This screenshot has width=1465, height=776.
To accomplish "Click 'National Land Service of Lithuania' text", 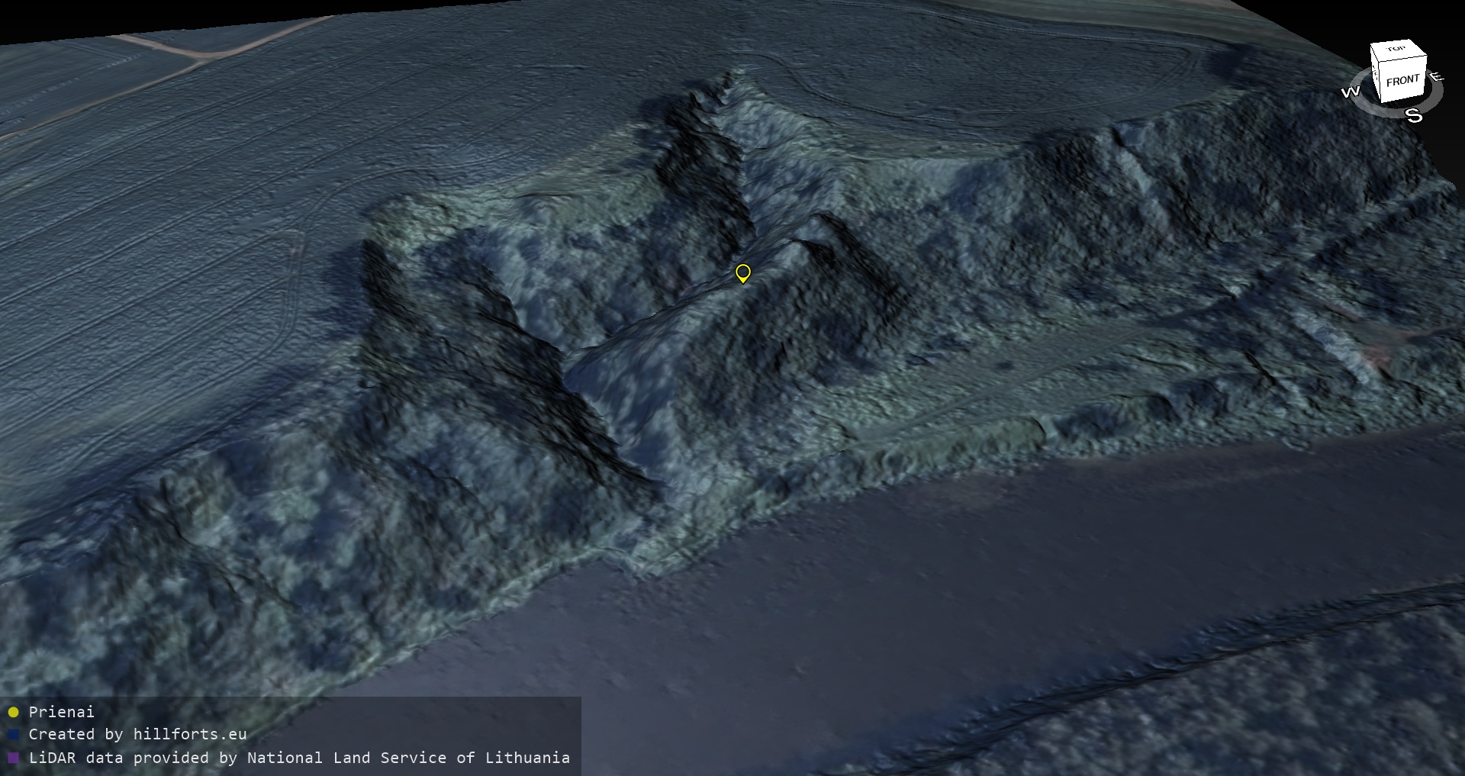I will pyautogui.click(x=408, y=758).
